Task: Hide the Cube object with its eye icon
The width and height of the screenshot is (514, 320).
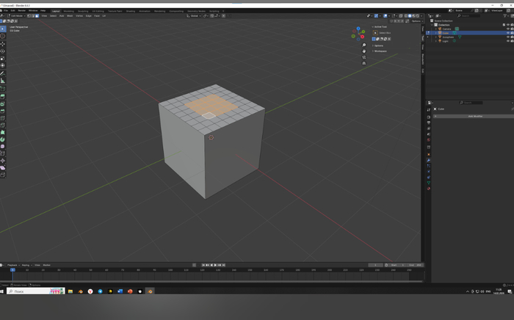Action: tap(507, 33)
